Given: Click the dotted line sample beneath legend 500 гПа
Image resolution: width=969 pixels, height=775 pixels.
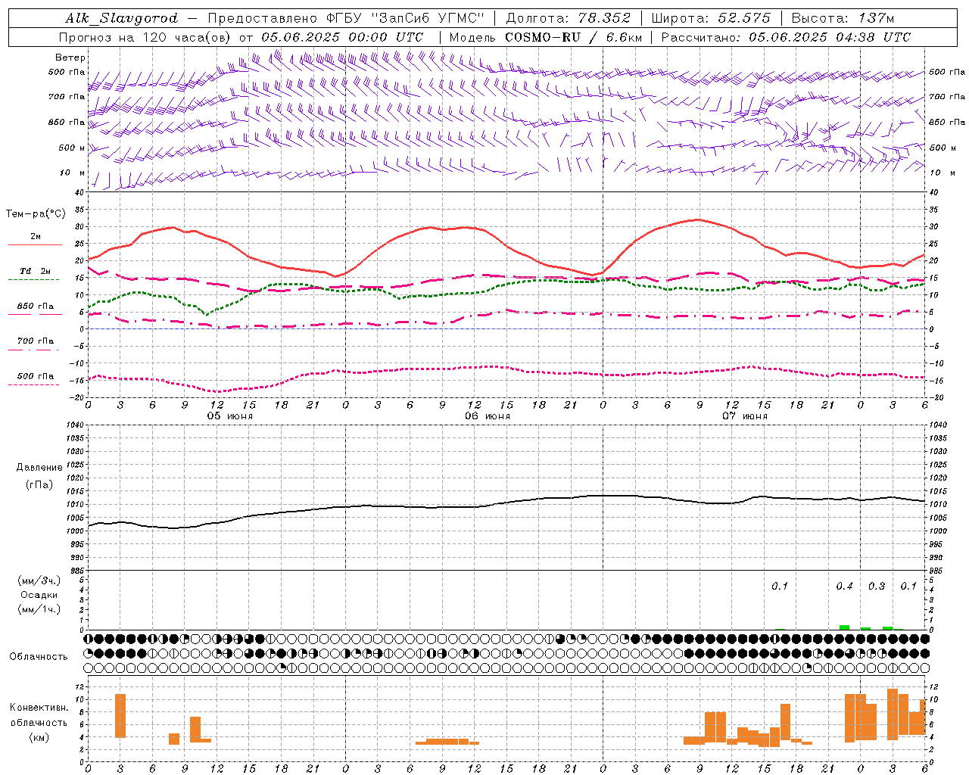Looking at the screenshot, I should (33, 384).
